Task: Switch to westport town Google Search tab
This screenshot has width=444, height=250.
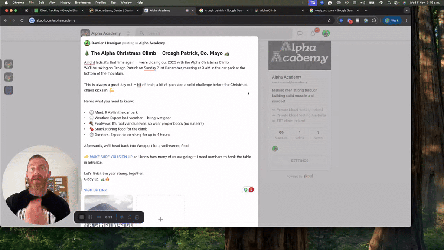Action: click(x=334, y=10)
